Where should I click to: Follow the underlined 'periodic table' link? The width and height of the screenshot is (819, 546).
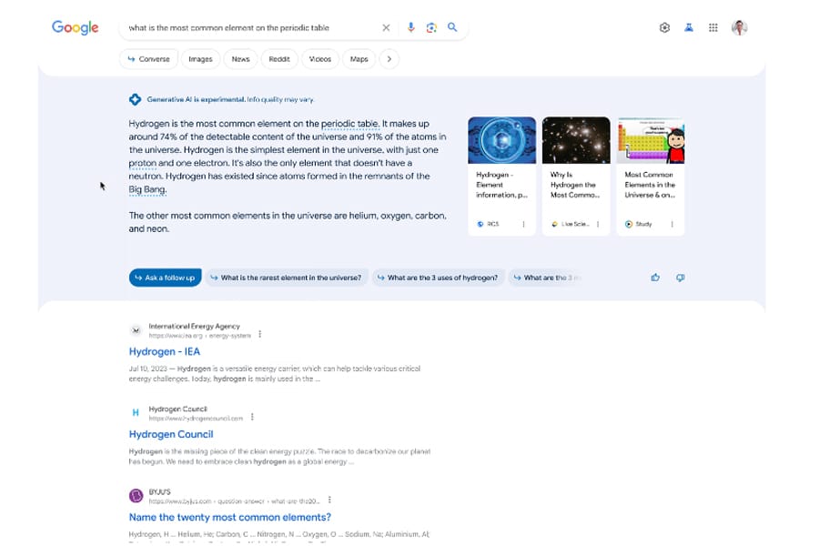coord(349,124)
